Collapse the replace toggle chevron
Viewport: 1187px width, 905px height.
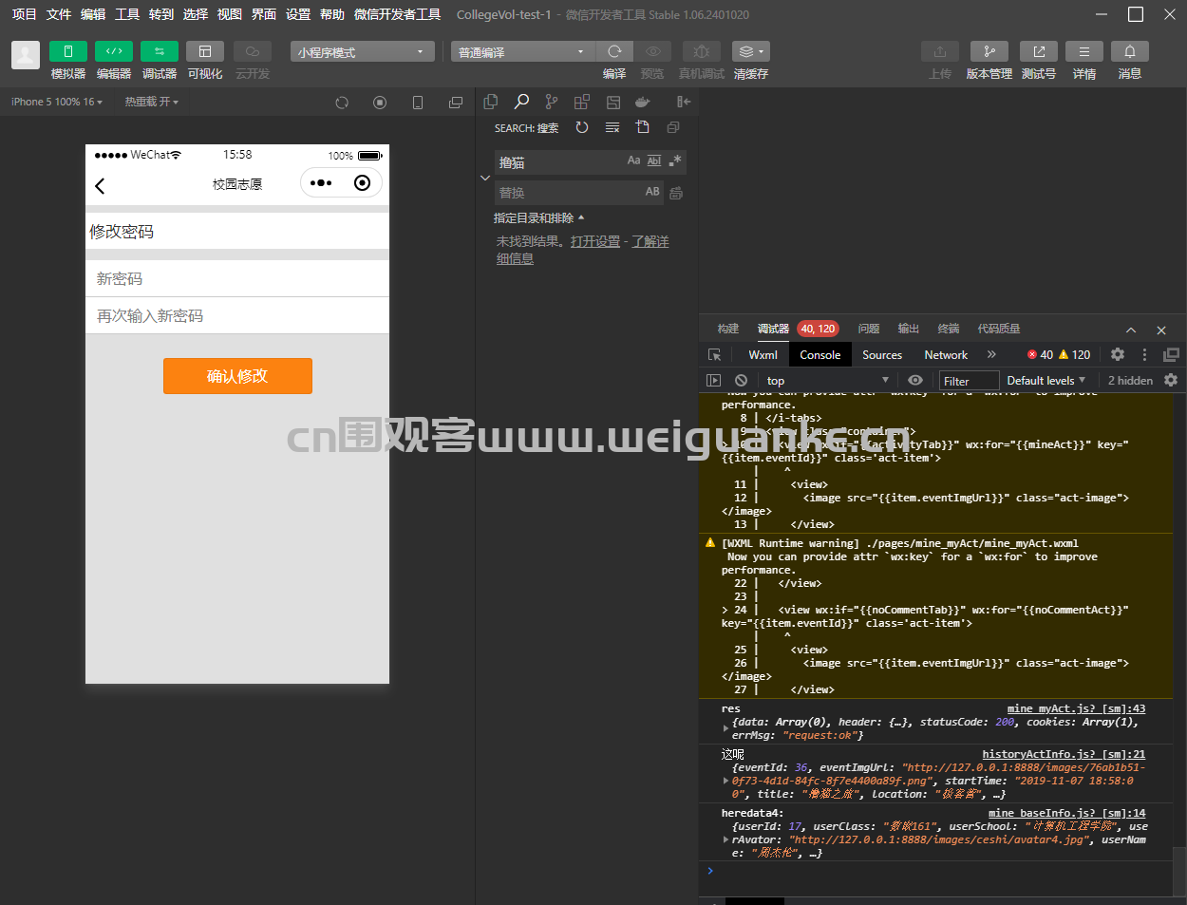pos(485,178)
